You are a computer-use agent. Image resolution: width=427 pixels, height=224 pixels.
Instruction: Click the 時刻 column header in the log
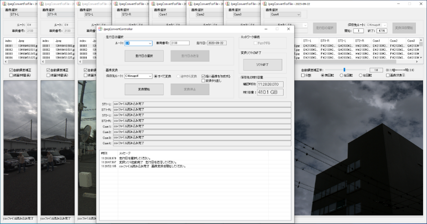pos(109,153)
